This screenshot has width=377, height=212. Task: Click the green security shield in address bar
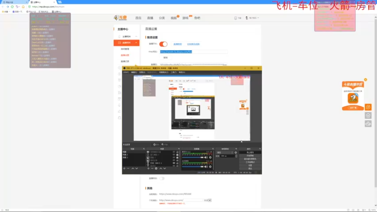coord(30,7)
